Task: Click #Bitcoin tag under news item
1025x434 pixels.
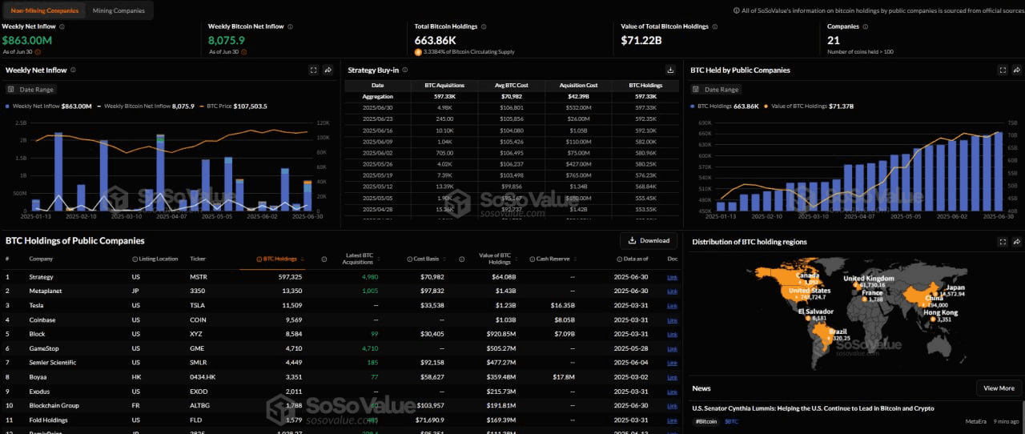Action: point(705,421)
